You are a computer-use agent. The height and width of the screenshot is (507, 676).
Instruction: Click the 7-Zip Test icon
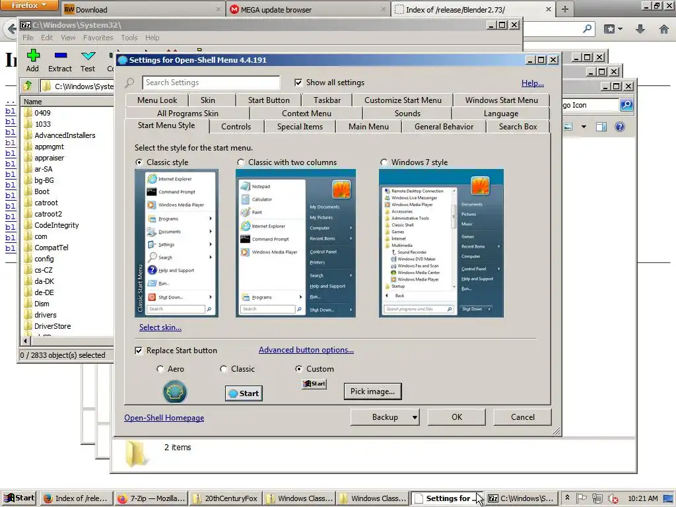(x=88, y=55)
